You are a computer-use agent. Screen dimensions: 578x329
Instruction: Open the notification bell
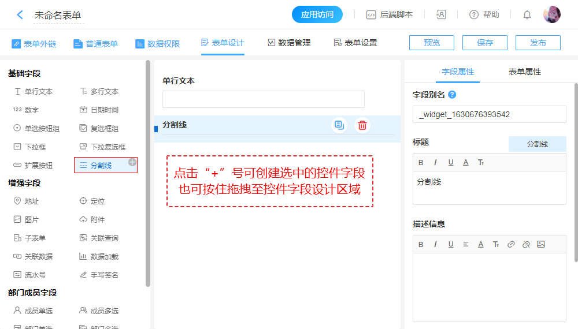tap(527, 15)
